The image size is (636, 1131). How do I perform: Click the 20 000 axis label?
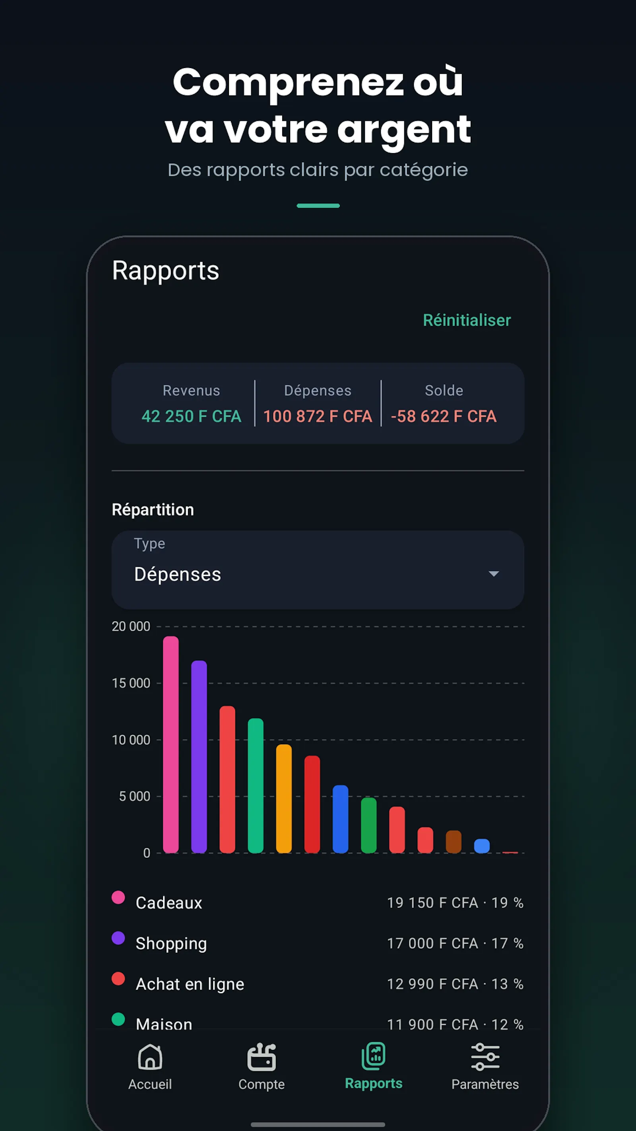pyautogui.click(x=131, y=626)
